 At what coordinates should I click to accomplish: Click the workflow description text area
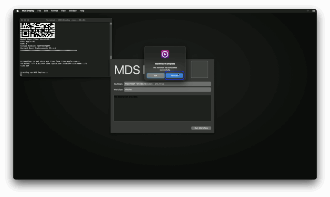(x=162, y=108)
